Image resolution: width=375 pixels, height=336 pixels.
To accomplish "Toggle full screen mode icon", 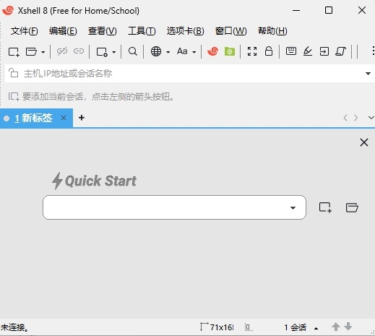I will point(252,51).
